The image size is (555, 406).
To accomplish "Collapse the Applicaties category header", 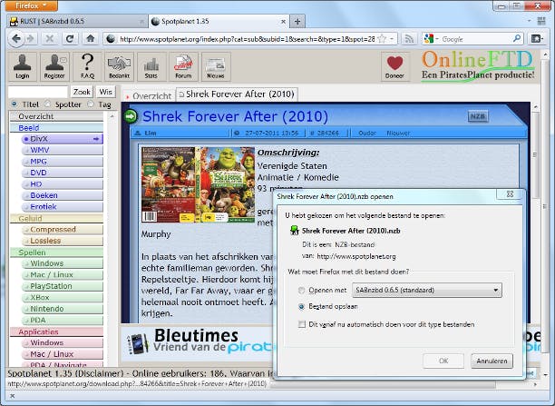I will tap(56, 332).
